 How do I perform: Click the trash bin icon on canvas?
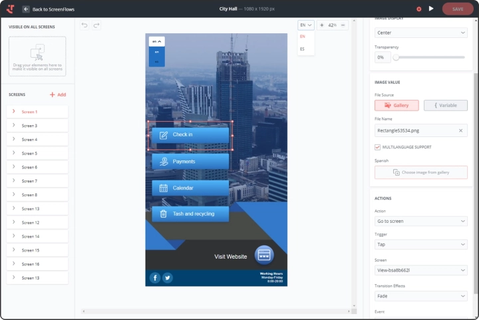click(164, 214)
